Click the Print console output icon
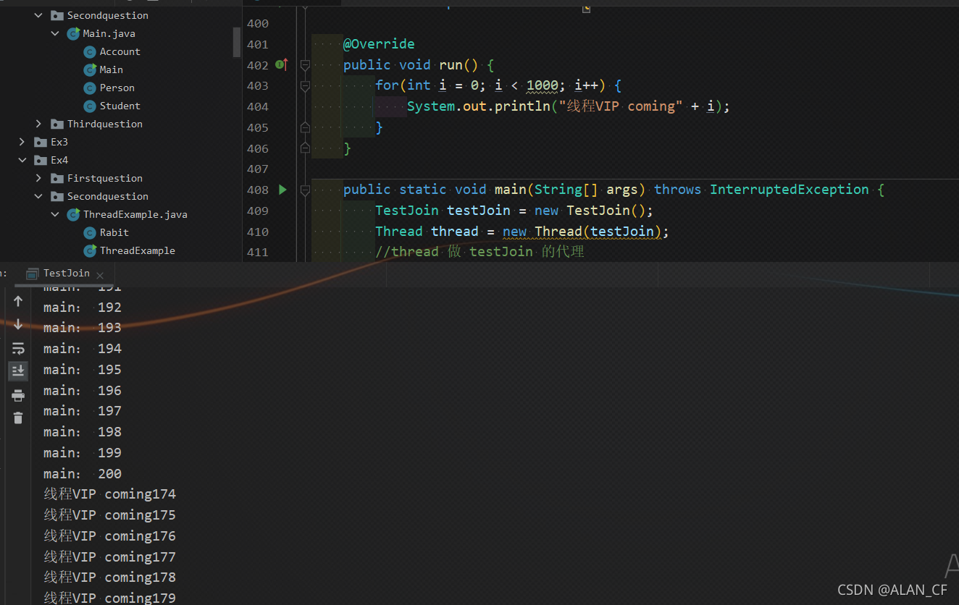Image resolution: width=959 pixels, height=605 pixels. [18, 395]
